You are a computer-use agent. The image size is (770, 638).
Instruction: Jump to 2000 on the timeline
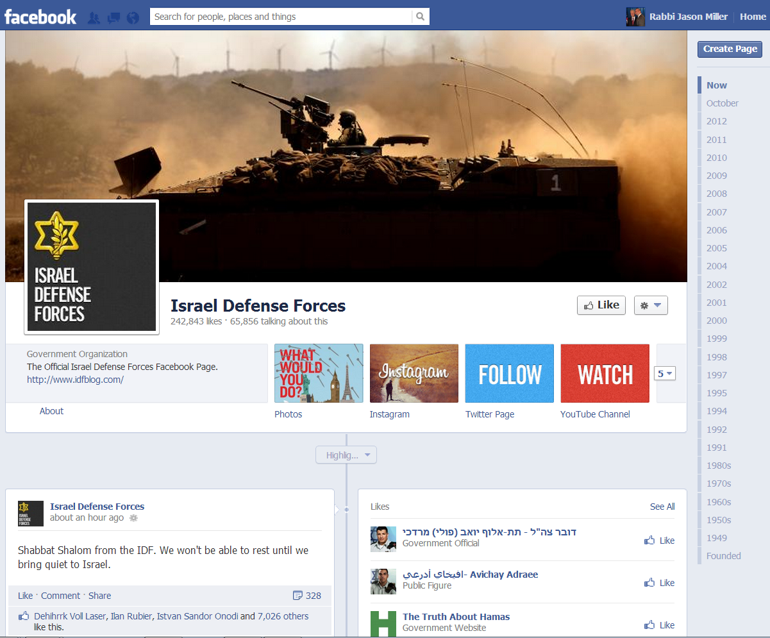[717, 321]
